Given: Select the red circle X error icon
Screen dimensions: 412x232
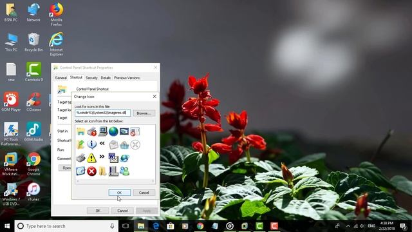Looking at the screenshot, I should click(x=91, y=171).
